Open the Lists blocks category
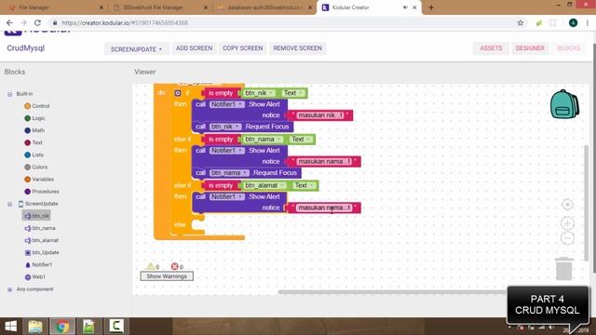596x335 pixels. point(34,154)
